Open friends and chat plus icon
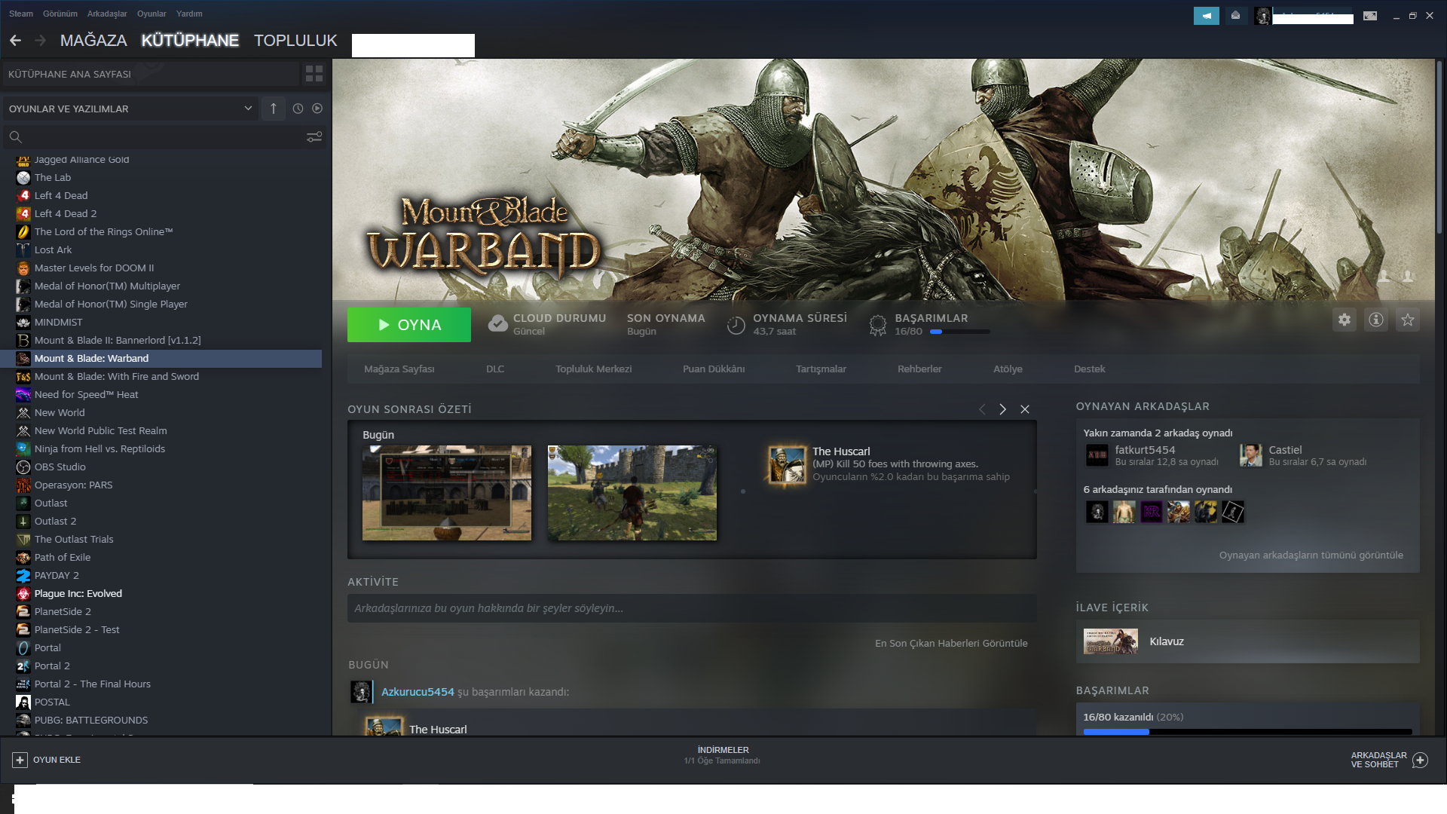Image resolution: width=1447 pixels, height=814 pixels. click(1420, 760)
